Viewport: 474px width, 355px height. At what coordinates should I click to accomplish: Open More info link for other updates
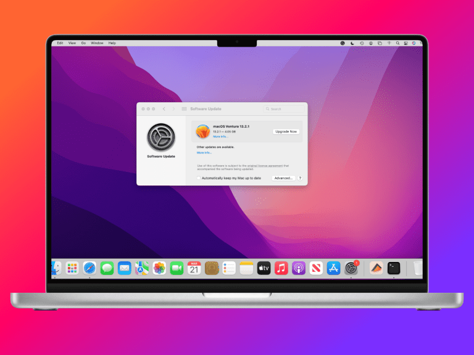(204, 152)
